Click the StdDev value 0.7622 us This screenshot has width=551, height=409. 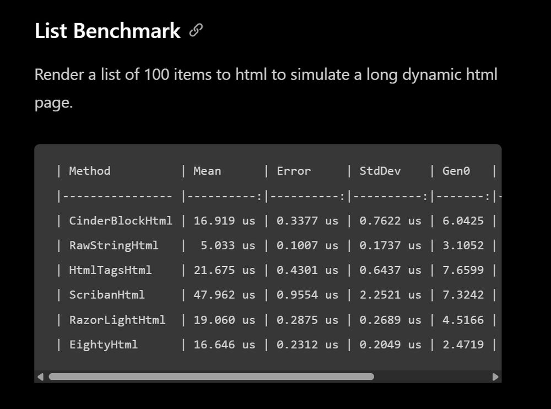point(390,220)
